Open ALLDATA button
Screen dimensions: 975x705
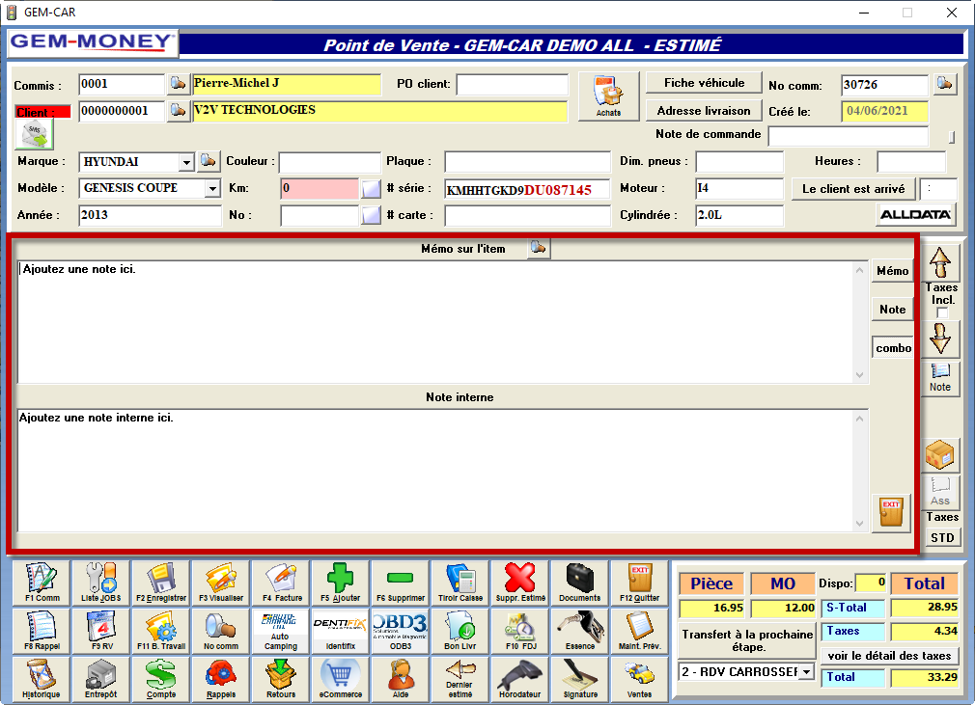click(915, 215)
